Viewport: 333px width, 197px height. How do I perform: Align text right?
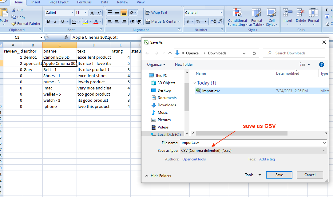(124, 22)
